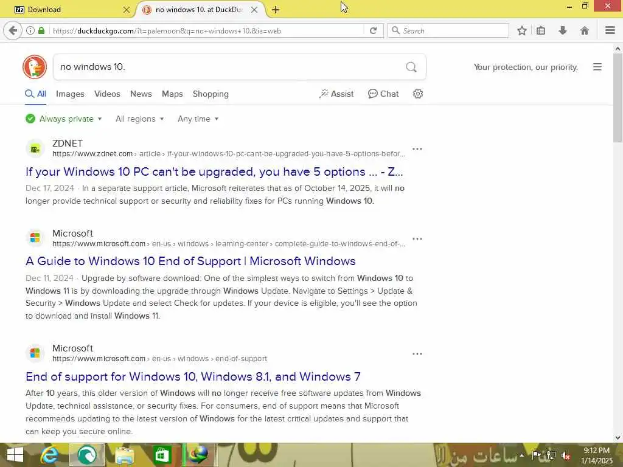
Task: Bookmark this page with star icon
Action: pos(522,30)
